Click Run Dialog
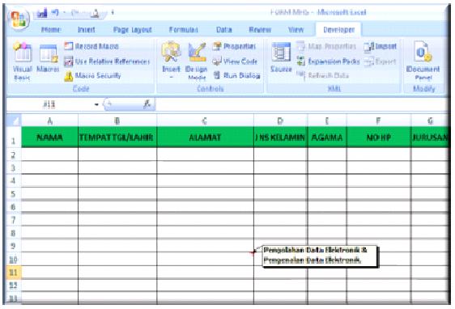 [x=236, y=76]
